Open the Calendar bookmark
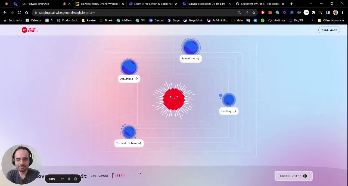 click(33, 20)
